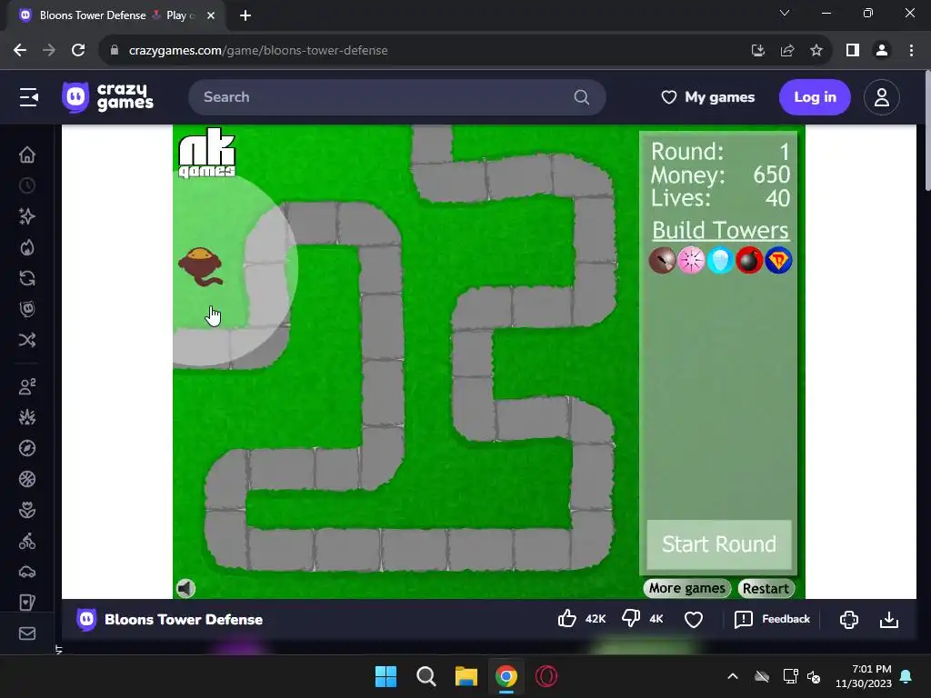
Task: Open taskbar Search
Action: coord(425,676)
